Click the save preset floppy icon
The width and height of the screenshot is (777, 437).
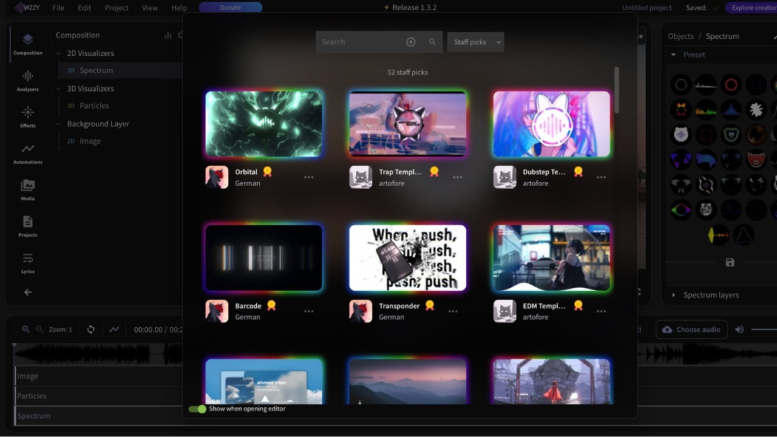(x=730, y=263)
